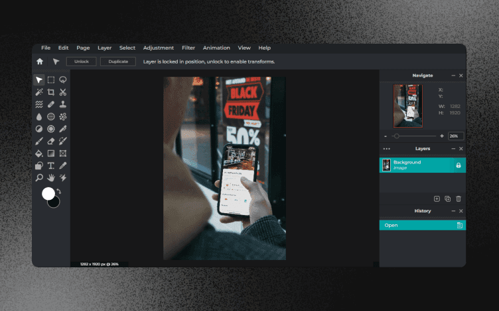
Task: Click the arrow icon in options bar
Action: [56, 62]
